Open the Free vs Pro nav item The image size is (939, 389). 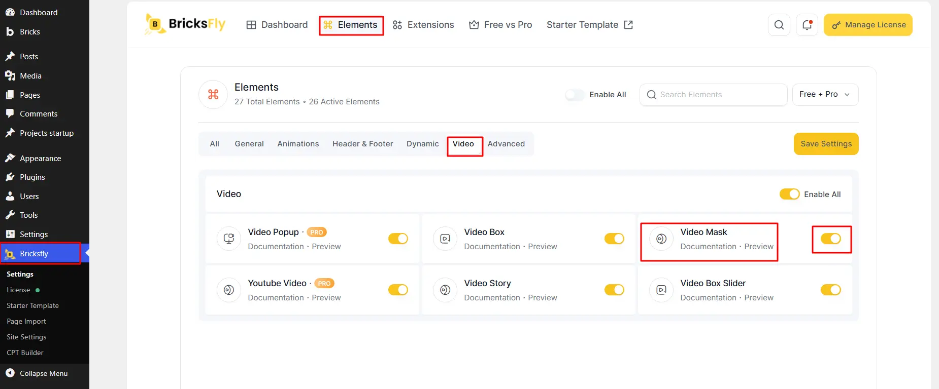pyautogui.click(x=500, y=25)
